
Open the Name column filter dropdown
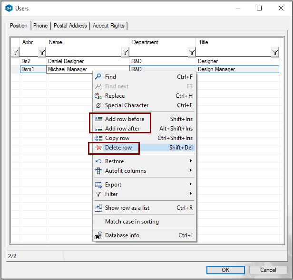tap(125, 52)
